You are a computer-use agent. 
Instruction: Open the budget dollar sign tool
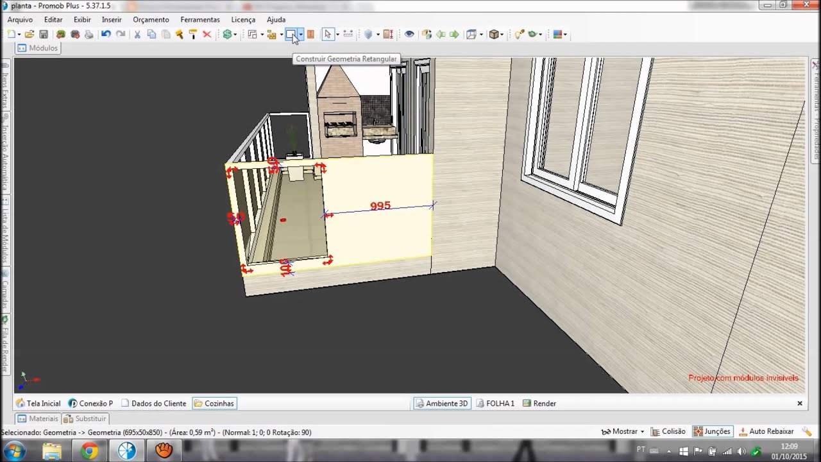coord(227,35)
